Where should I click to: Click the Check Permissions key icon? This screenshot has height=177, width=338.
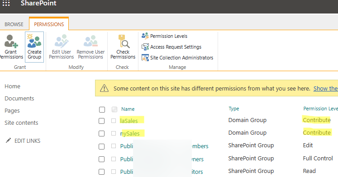(x=124, y=41)
